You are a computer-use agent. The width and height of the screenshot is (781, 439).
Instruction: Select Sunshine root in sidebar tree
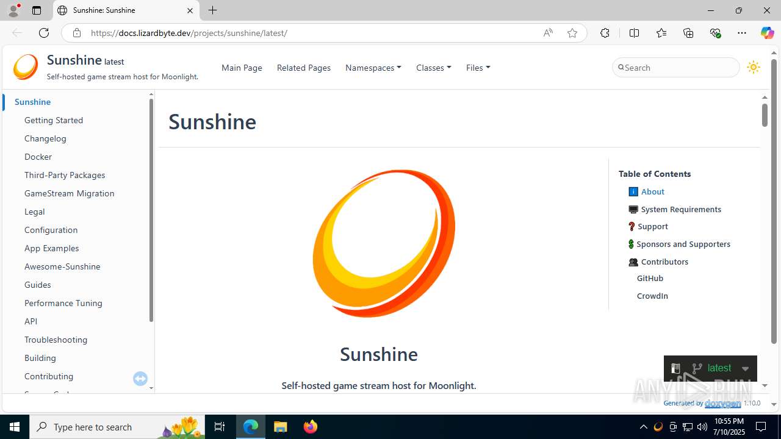click(x=33, y=102)
